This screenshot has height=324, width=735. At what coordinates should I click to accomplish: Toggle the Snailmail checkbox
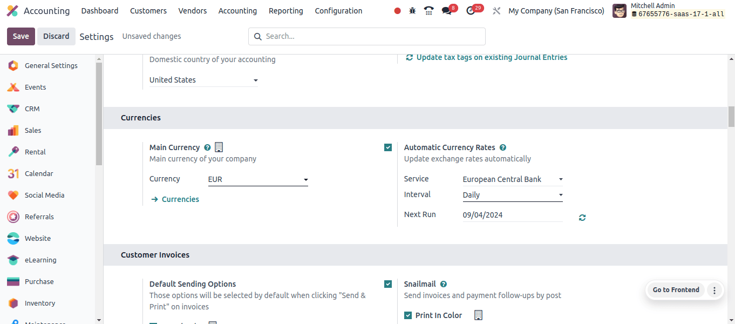pos(388,284)
